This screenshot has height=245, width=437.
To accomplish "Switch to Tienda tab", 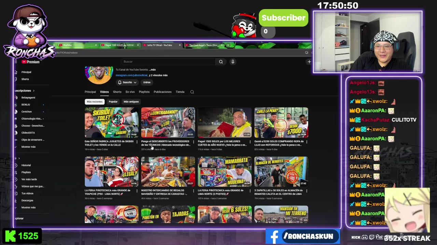I will [180, 92].
